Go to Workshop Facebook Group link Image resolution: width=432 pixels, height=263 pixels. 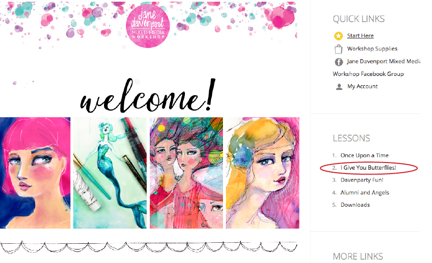[368, 74]
